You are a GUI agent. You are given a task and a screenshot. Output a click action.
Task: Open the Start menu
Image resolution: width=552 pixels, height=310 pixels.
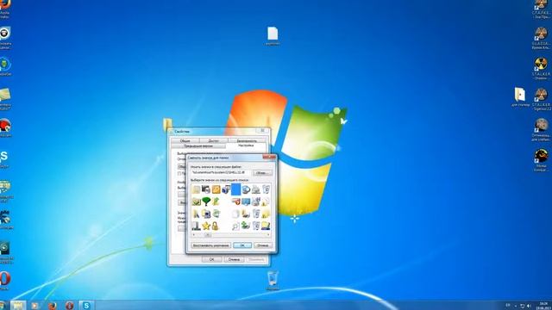pyautogui.click(x=3, y=306)
